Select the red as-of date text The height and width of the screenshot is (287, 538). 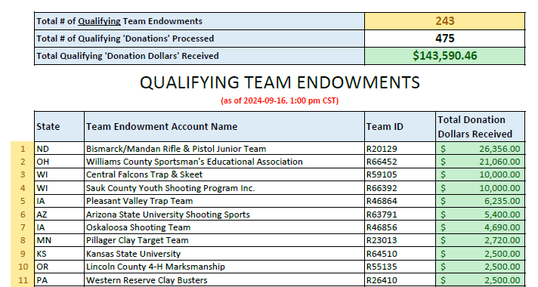(280, 100)
